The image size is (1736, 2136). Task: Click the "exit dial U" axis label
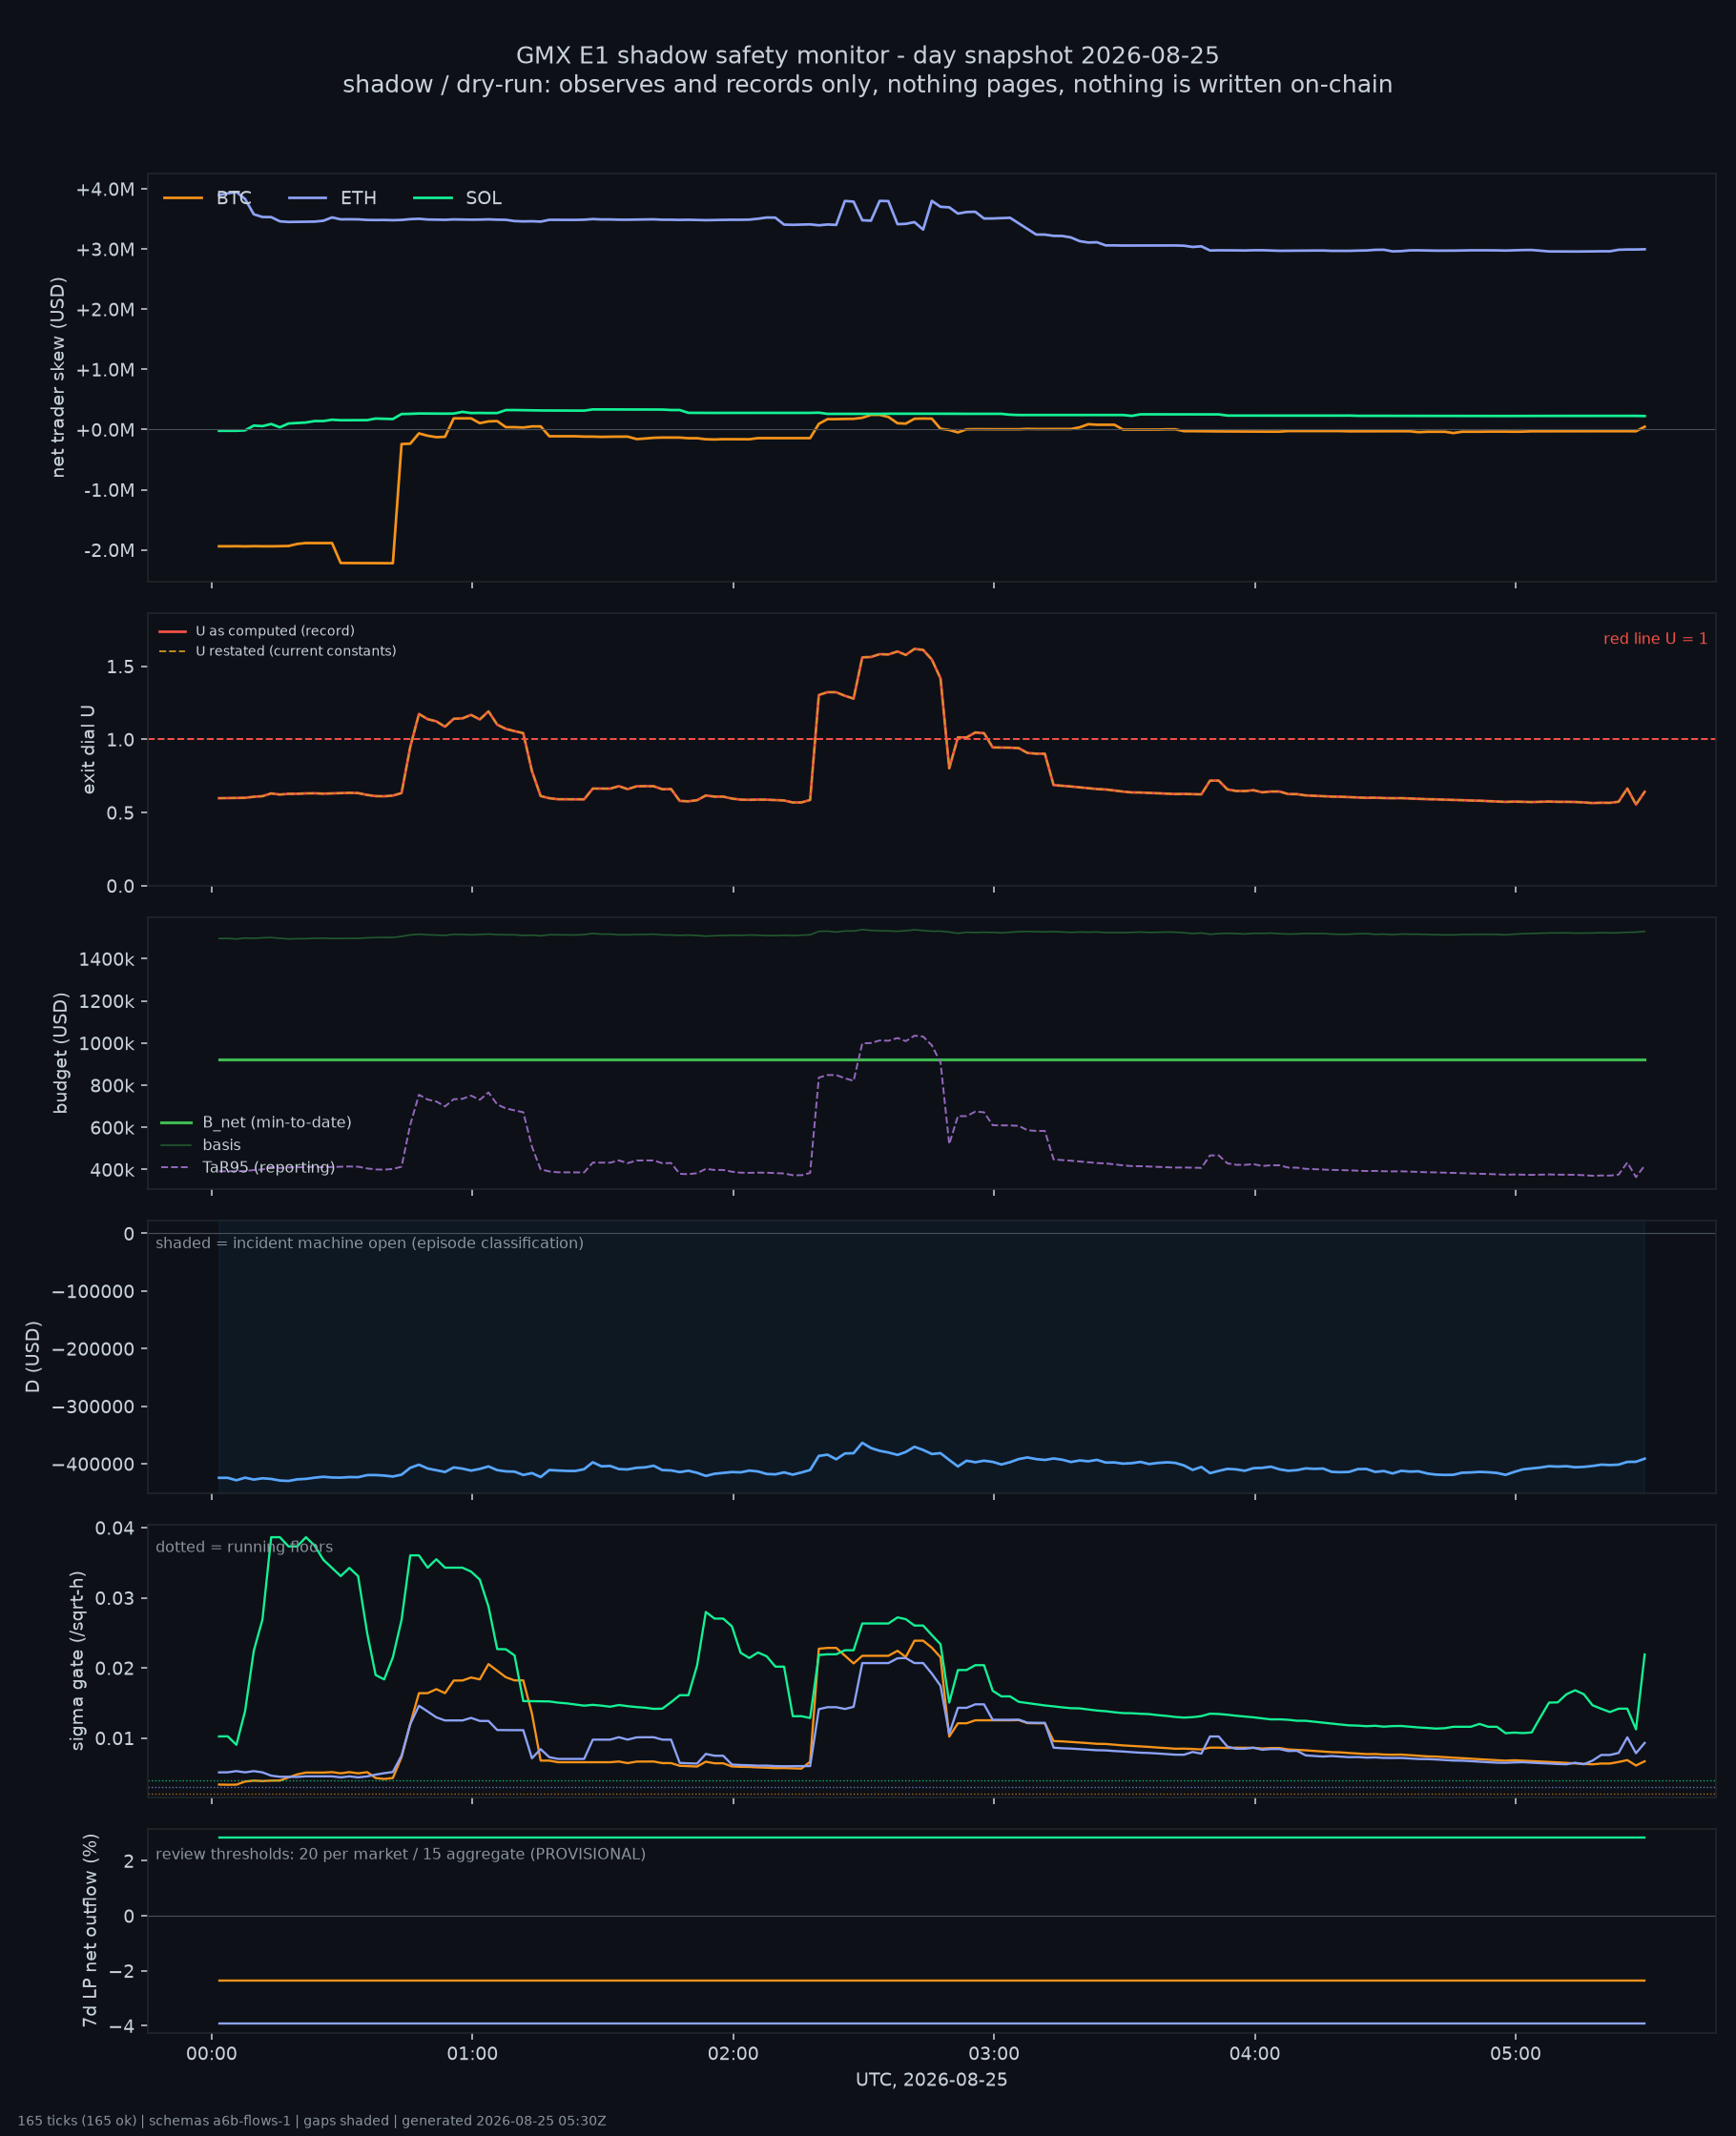(x=88, y=750)
